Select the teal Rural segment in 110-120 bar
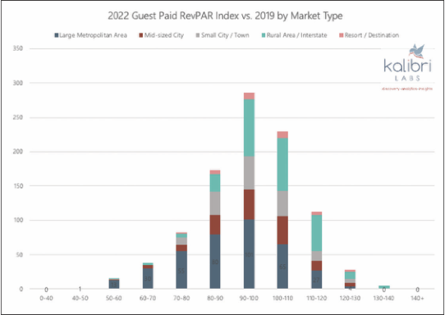Screen dimensions: 445x315 coord(316,233)
